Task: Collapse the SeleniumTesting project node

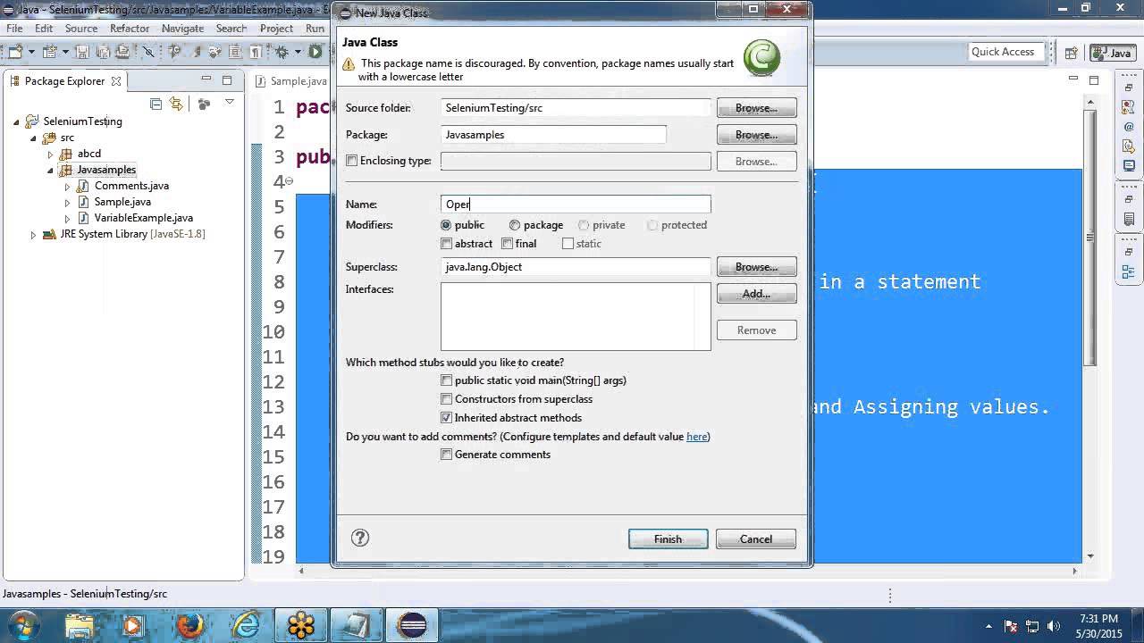Action: [x=16, y=122]
